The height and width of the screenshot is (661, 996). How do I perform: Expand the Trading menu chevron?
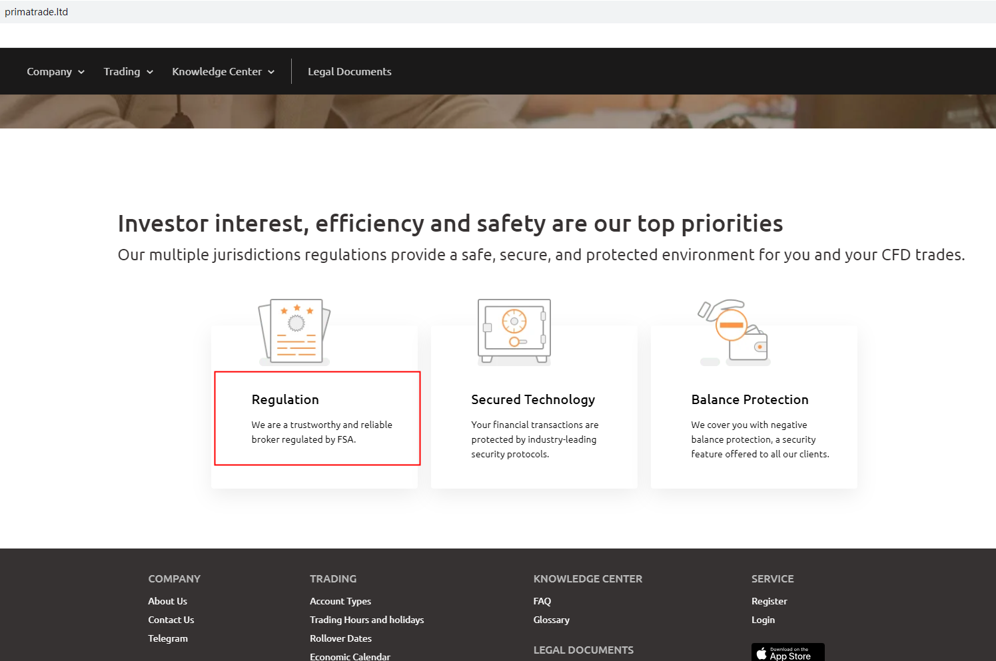coord(150,72)
